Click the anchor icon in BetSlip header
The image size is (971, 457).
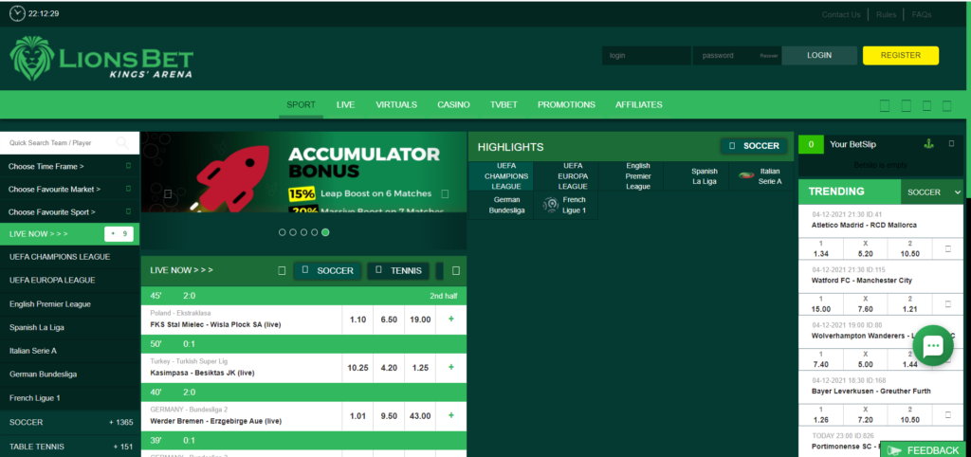coord(927,144)
